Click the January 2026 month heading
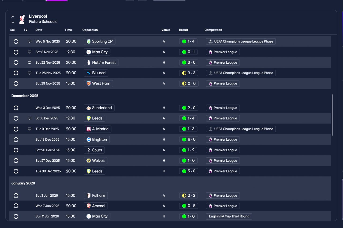The width and height of the screenshot is (343, 228). pos(23,183)
